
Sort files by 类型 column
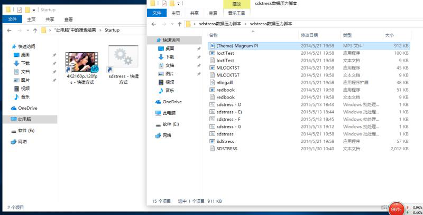point(347,35)
